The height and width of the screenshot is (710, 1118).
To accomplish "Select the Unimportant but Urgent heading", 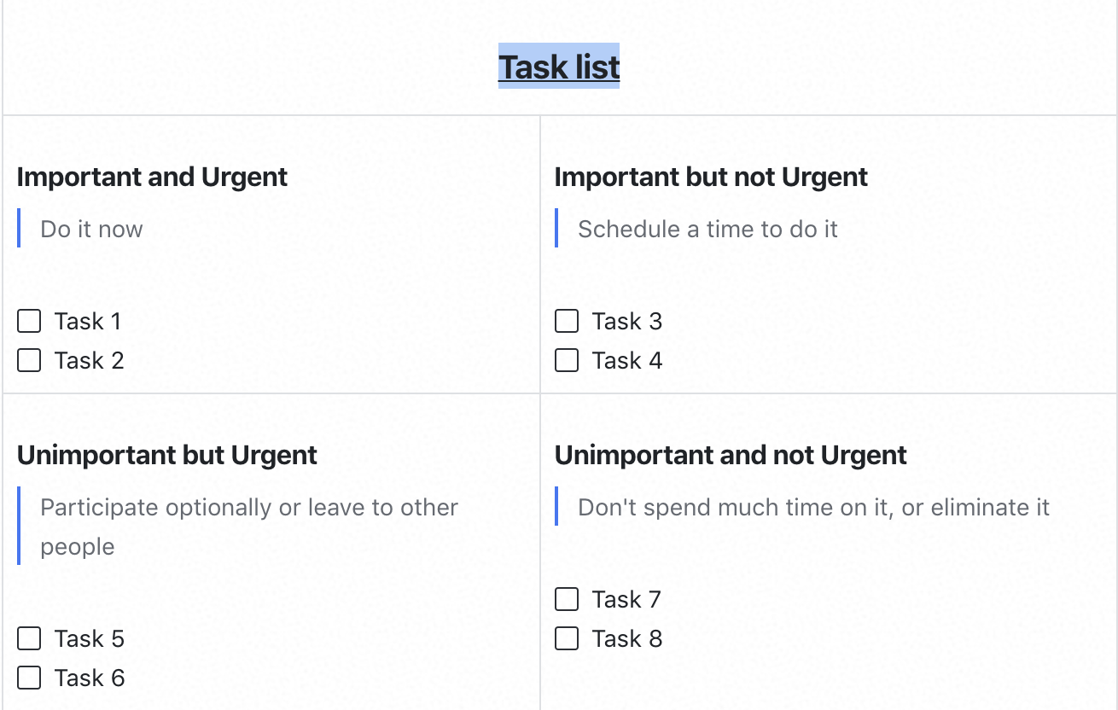I will (x=167, y=455).
